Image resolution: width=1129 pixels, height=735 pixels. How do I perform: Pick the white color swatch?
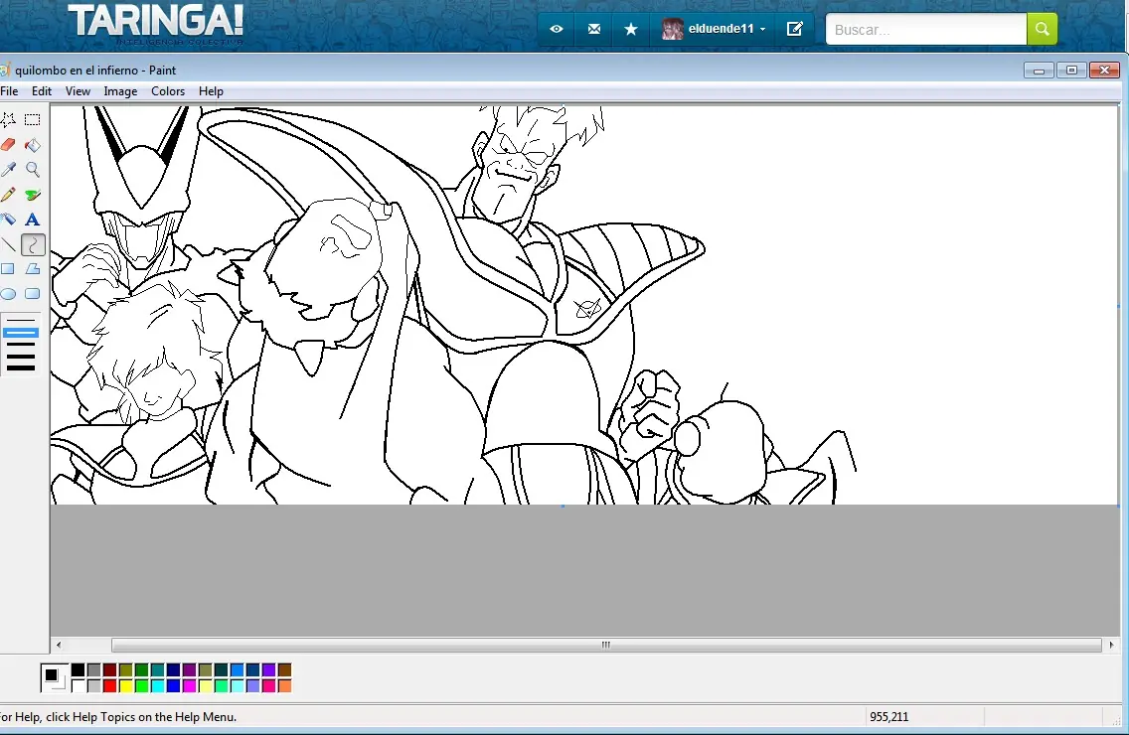[78, 686]
